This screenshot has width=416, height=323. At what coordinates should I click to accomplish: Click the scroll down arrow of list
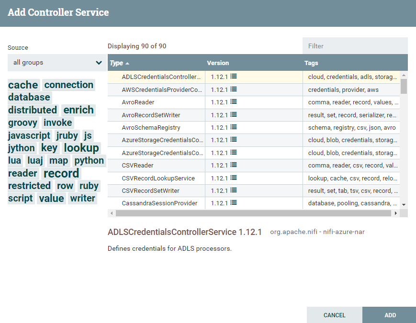(x=404, y=205)
